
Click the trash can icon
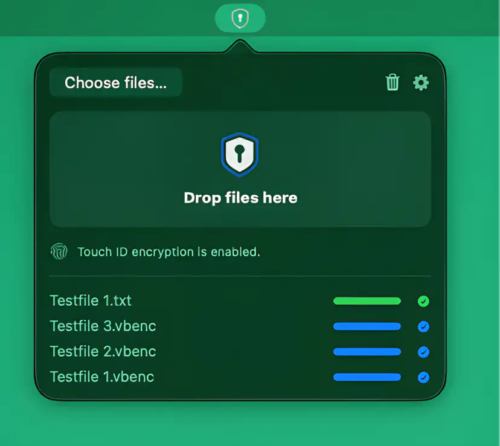click(x=393, y=82)
